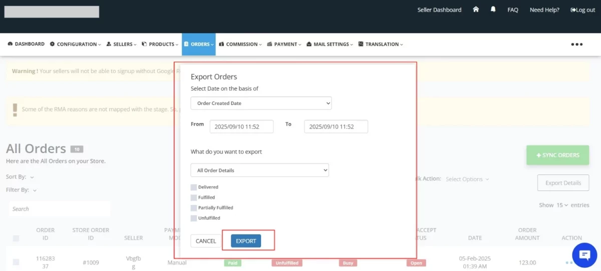The height and width of the screenshot is (271, 601).
Task: Open the Dashboard menu icon
Action: coord(11,44)
